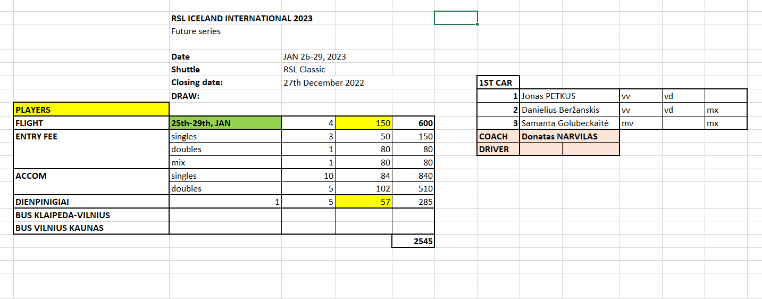Click the Donatas NARVILAS coach cell

(569, 136)
